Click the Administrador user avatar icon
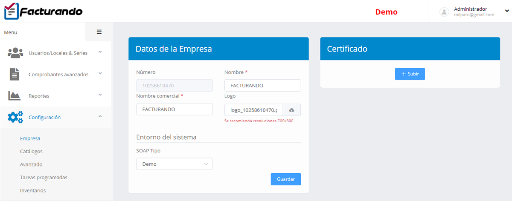This screenshot has height=201, width=512. 445,11
